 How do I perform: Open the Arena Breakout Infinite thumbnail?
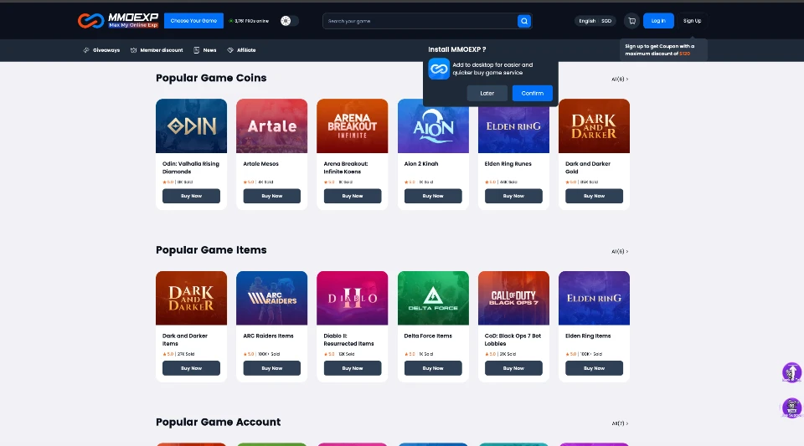(353, 126)
